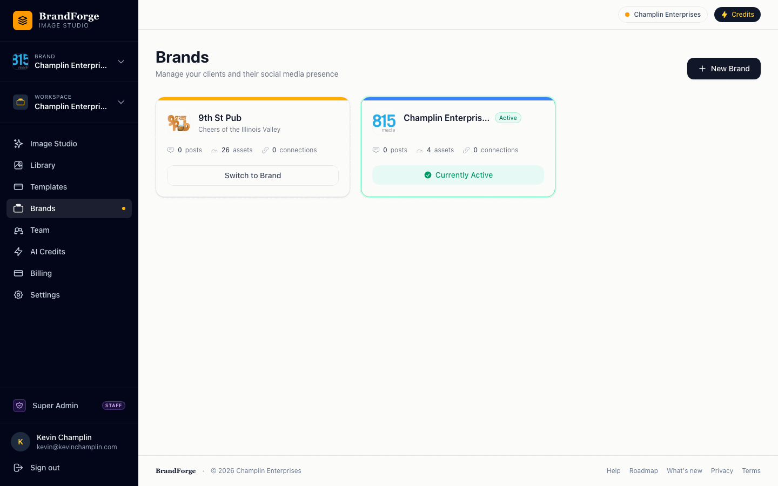Click the Active badge on Champlin card

[x=508, y=118]
